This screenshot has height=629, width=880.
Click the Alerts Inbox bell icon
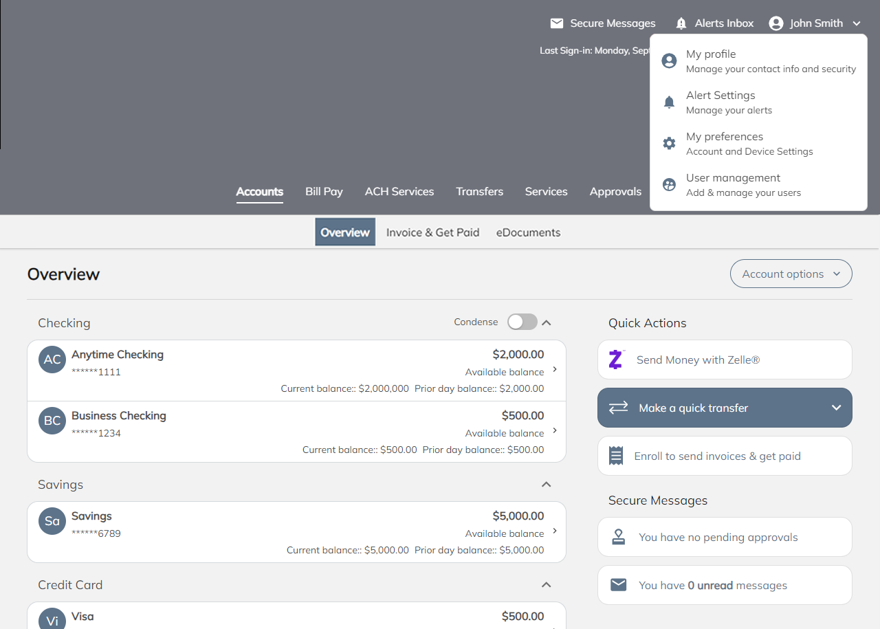tap(681, 23)
